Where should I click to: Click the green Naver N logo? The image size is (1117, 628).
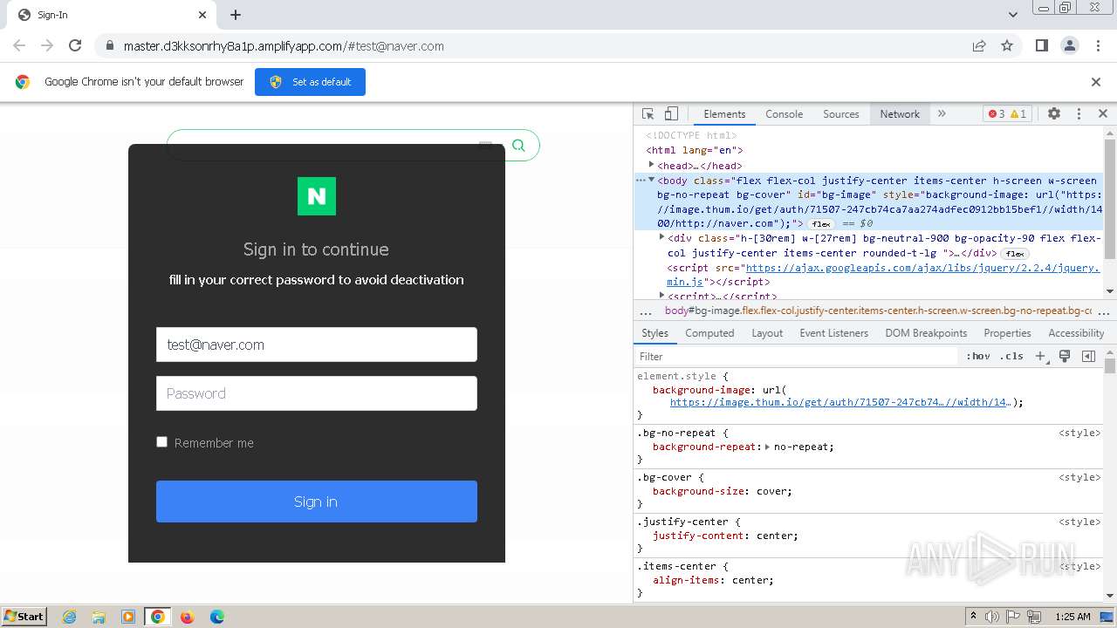[317, 196]
